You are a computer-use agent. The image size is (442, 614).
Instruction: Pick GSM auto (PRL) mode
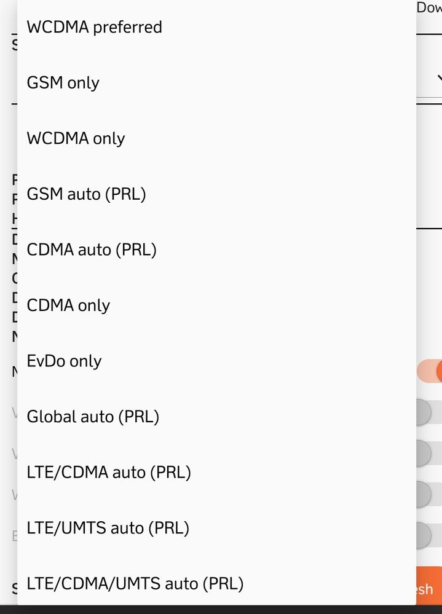[86, 194]
